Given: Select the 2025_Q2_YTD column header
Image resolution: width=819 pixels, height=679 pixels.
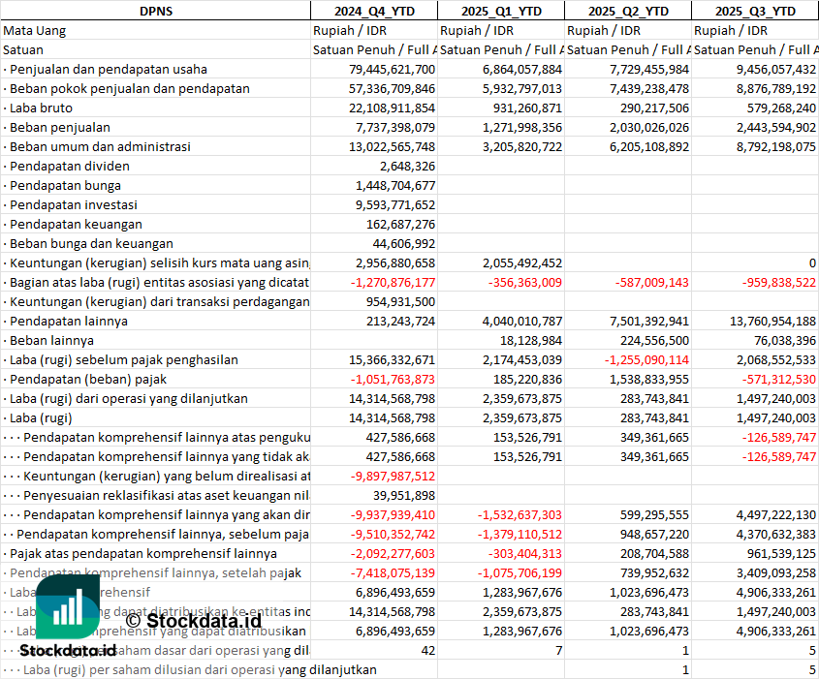Looking at the screenshot, I should point(627,11).
